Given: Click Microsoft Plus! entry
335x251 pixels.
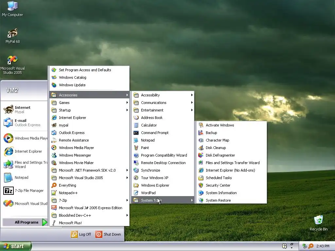Looking at the screenshot, I should point(89,223).
